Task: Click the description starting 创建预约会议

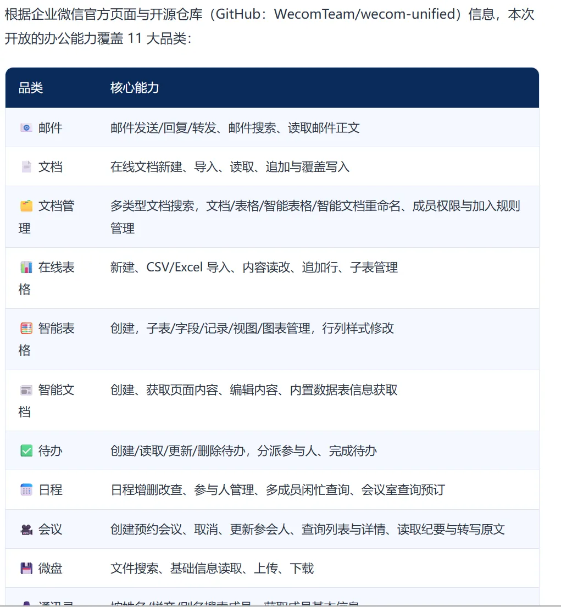Action: (x=307, y=529)
